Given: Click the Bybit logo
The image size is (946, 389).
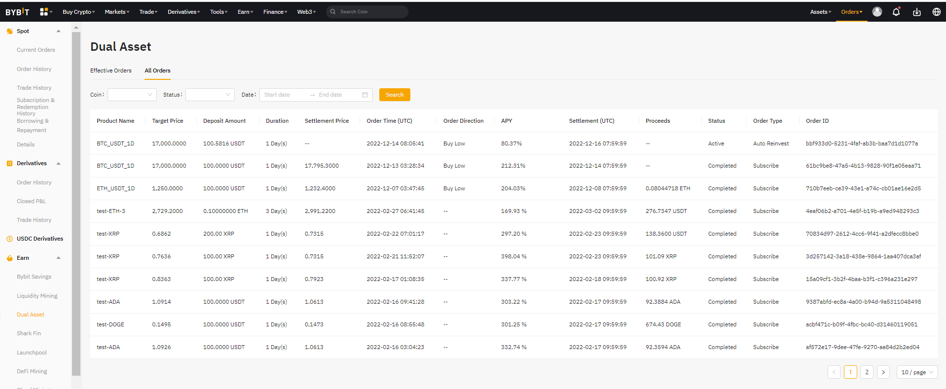Looking at the screenshot, I should coord(17,12).
